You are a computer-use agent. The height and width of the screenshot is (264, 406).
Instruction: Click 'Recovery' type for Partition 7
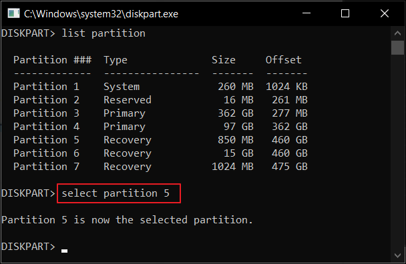[128, 167]
